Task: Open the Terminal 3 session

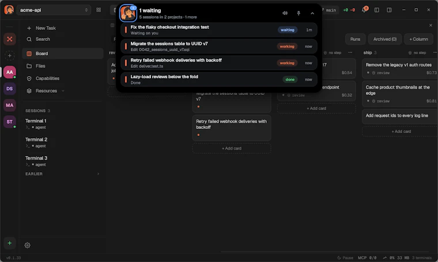Action: pyautogui.click(x=63, y=161)
